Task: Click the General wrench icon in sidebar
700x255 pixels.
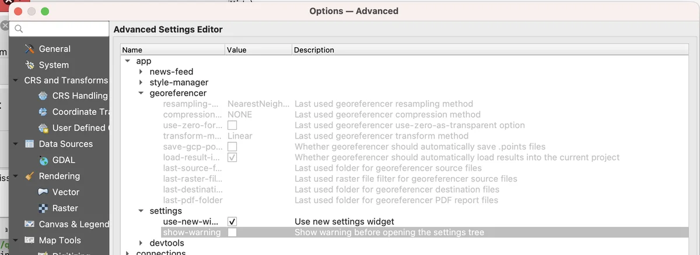Action: tap(30, 49)
